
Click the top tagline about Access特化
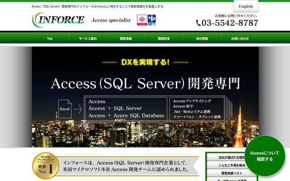pyautogui.click(x=98, y=6)
